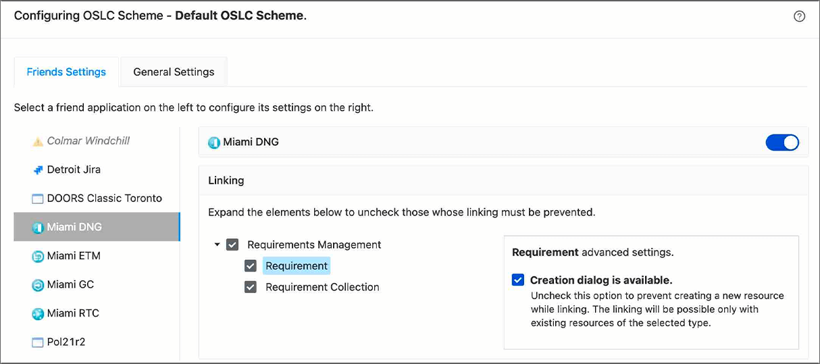This screenshot has height=364, width=820.
Task: Uncheck the Requirement Collection checkbox
Action: click(251, 287)
